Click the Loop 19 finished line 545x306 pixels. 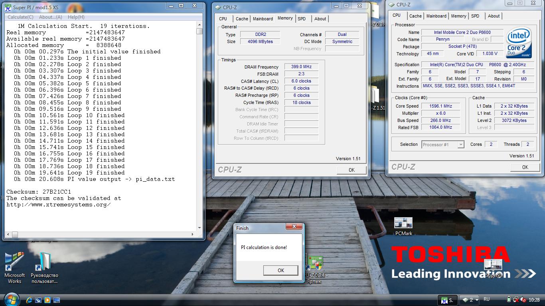tap(69, 173)
